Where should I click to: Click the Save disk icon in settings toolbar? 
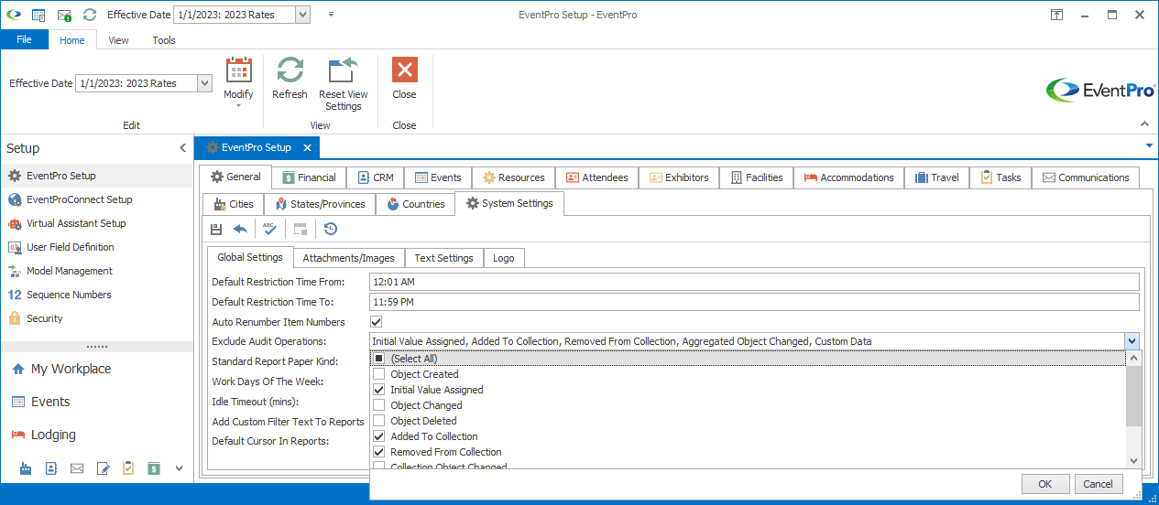tap(216, 230)
